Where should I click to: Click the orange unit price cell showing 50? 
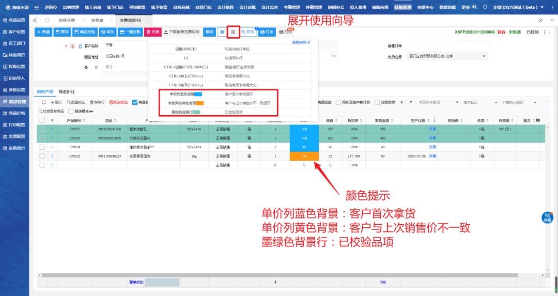click(304, 155)
